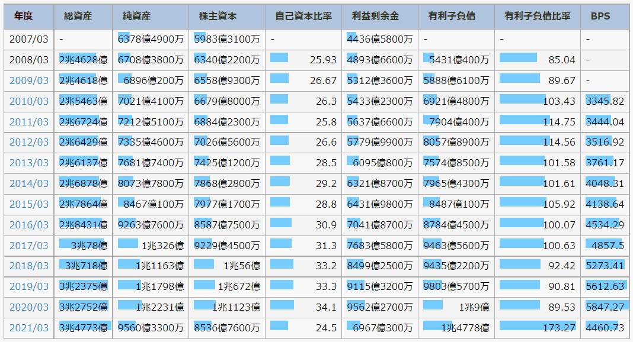Select debt ratio value 173.27
This screenshot has width=633, height=342.
point(559,328)
